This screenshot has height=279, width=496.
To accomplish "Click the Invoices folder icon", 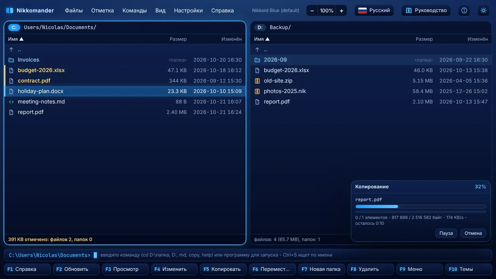I will point(11,60).
